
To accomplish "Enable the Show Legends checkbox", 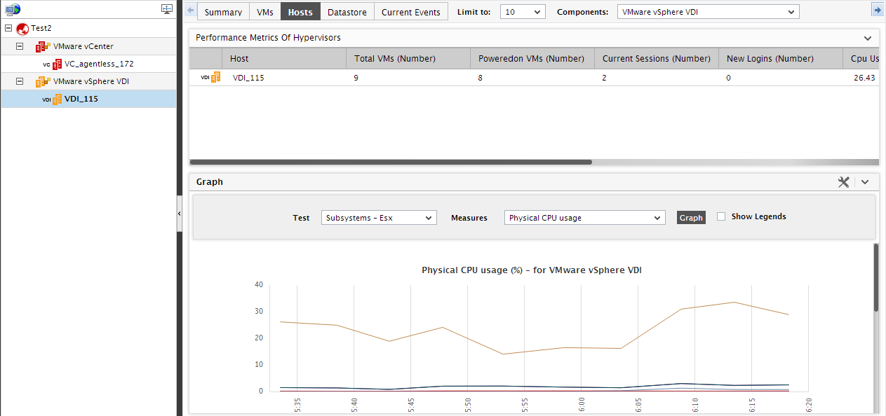I will click(721, 217).
